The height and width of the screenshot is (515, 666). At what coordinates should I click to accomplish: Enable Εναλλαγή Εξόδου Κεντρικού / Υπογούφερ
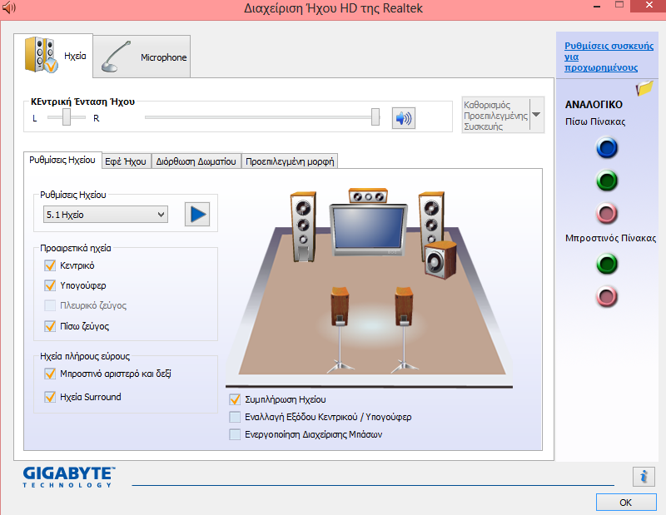point(235,417)
